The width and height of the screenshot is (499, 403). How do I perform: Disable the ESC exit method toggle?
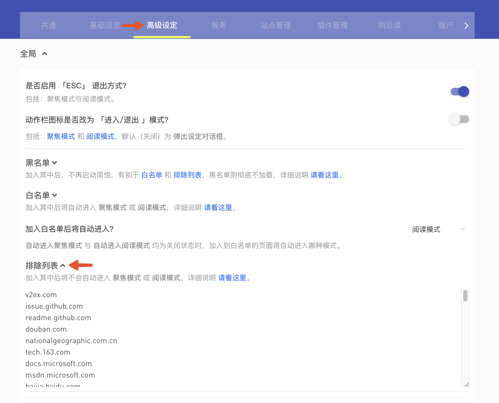coord(460,92)
